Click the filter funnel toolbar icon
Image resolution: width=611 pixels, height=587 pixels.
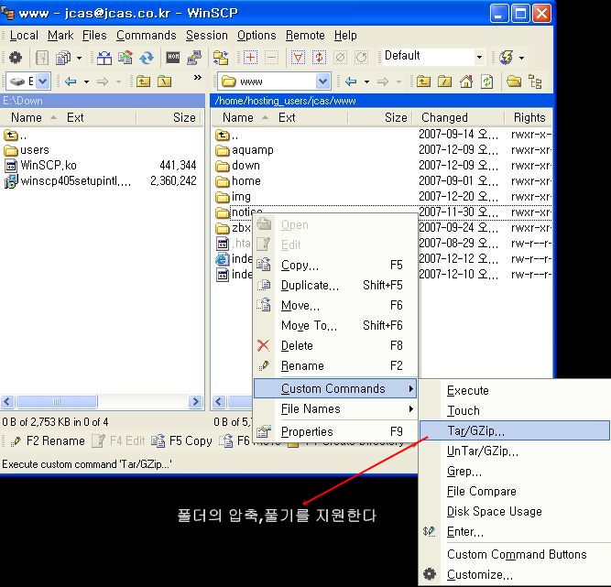298,58
